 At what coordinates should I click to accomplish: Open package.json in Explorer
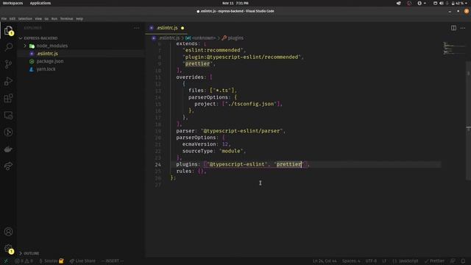click(x=50, y=61)
